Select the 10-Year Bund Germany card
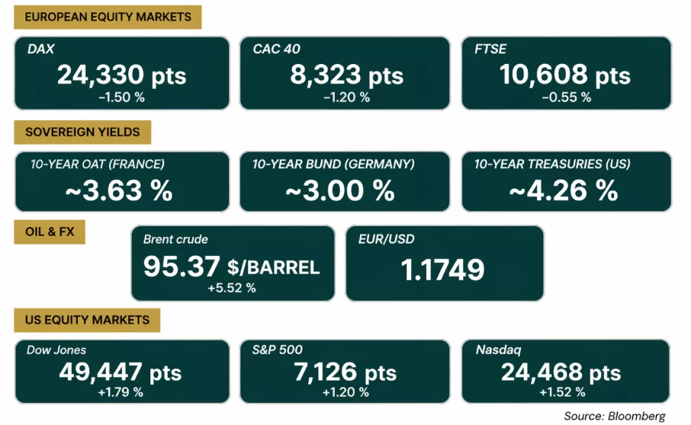The height and width of the screenshot is (425, 691). tap(345, 182)
